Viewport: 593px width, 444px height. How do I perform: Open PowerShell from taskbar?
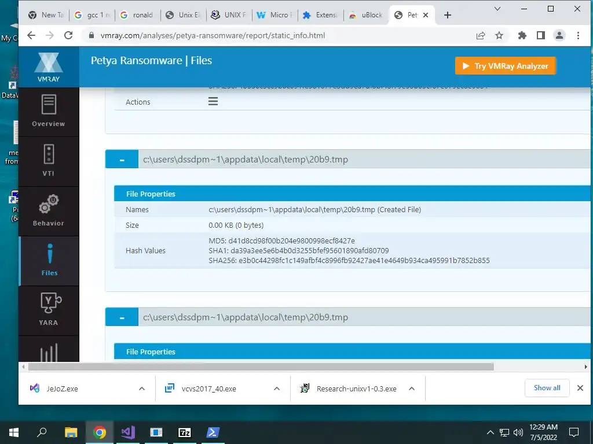[213, 432]
